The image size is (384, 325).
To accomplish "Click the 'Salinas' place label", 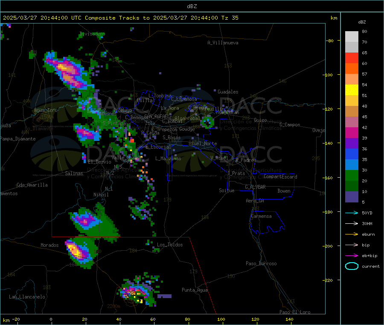I will coord(74,173).
